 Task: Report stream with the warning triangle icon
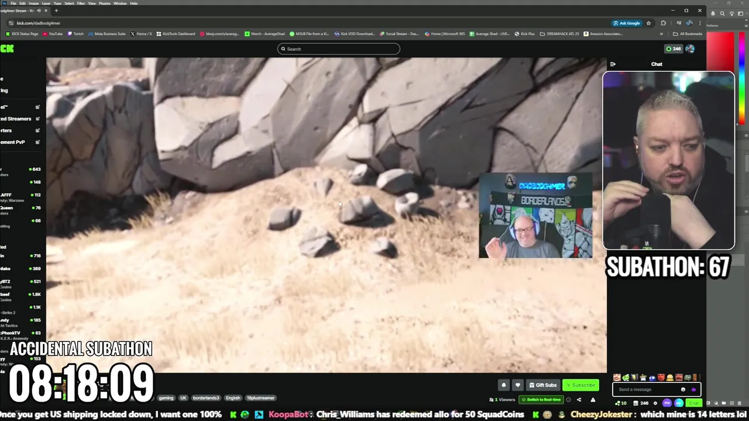coord(593,399)
